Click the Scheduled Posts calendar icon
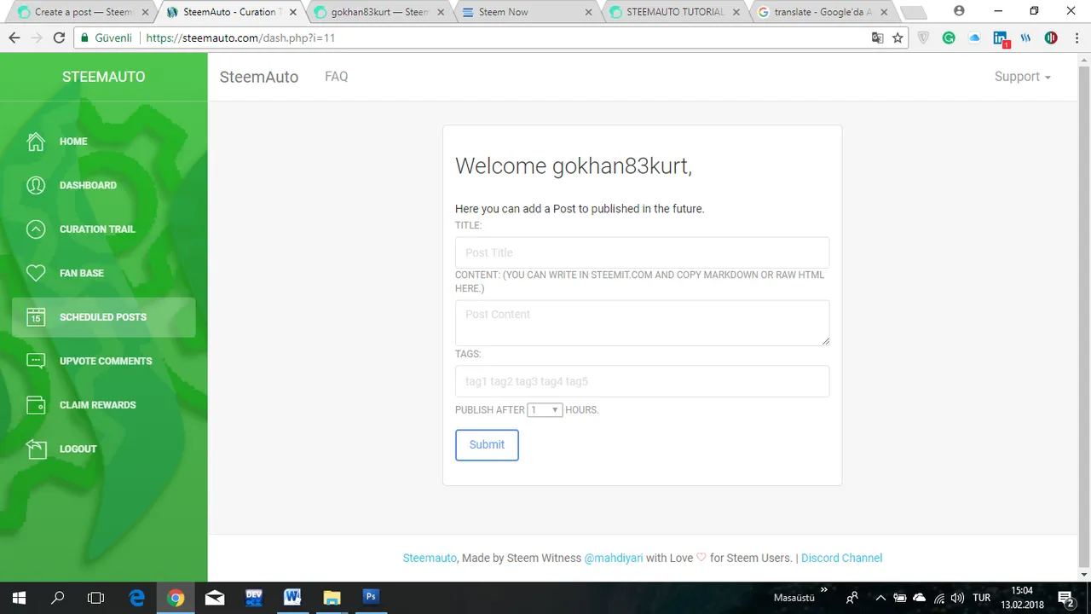Image resolution: width=1091 pixels, height=614 pixels. click(35, 317)
